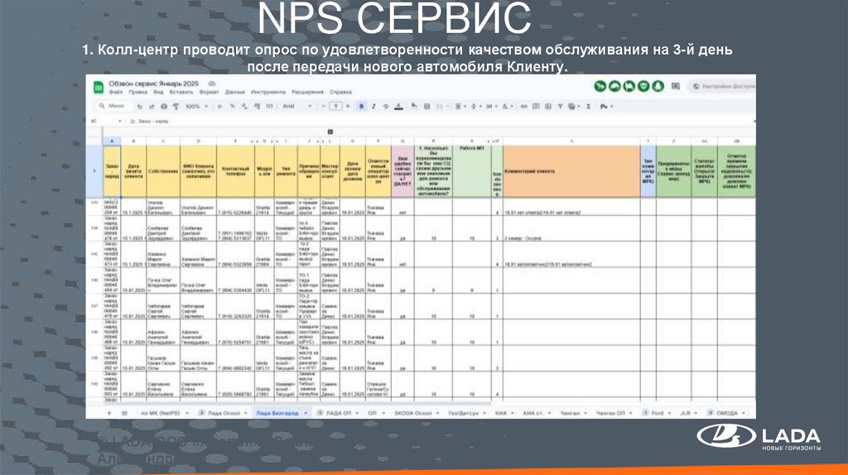Select the Лада Белгород sheet tab
The width and height of the screenshot is (848, 475).
281,413
